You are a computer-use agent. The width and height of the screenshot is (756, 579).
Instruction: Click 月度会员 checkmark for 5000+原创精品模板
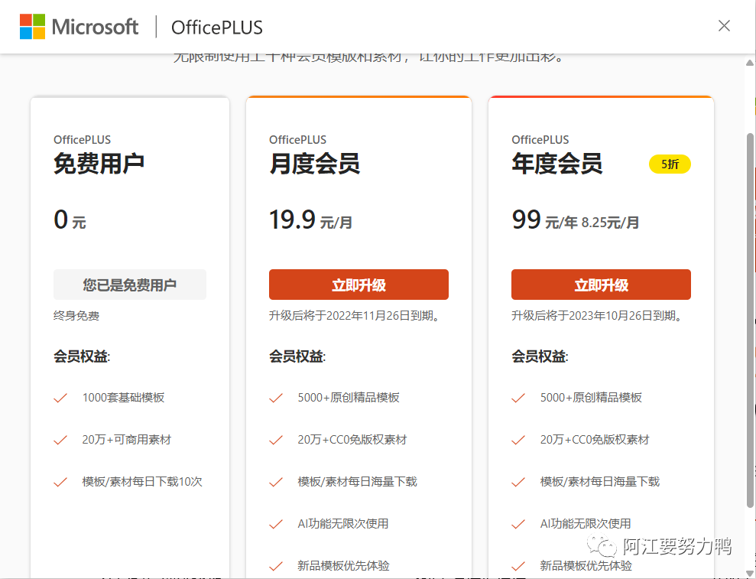click(276, 398)
